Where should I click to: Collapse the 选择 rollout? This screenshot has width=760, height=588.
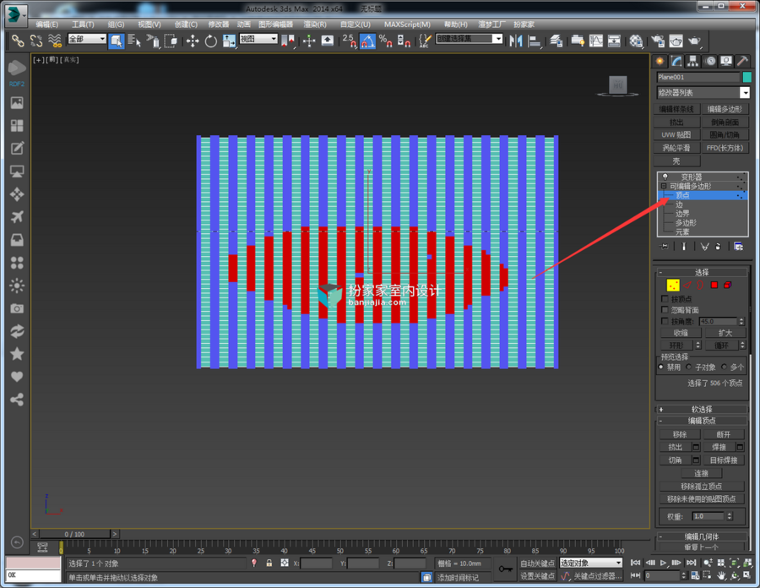point(702,272)
